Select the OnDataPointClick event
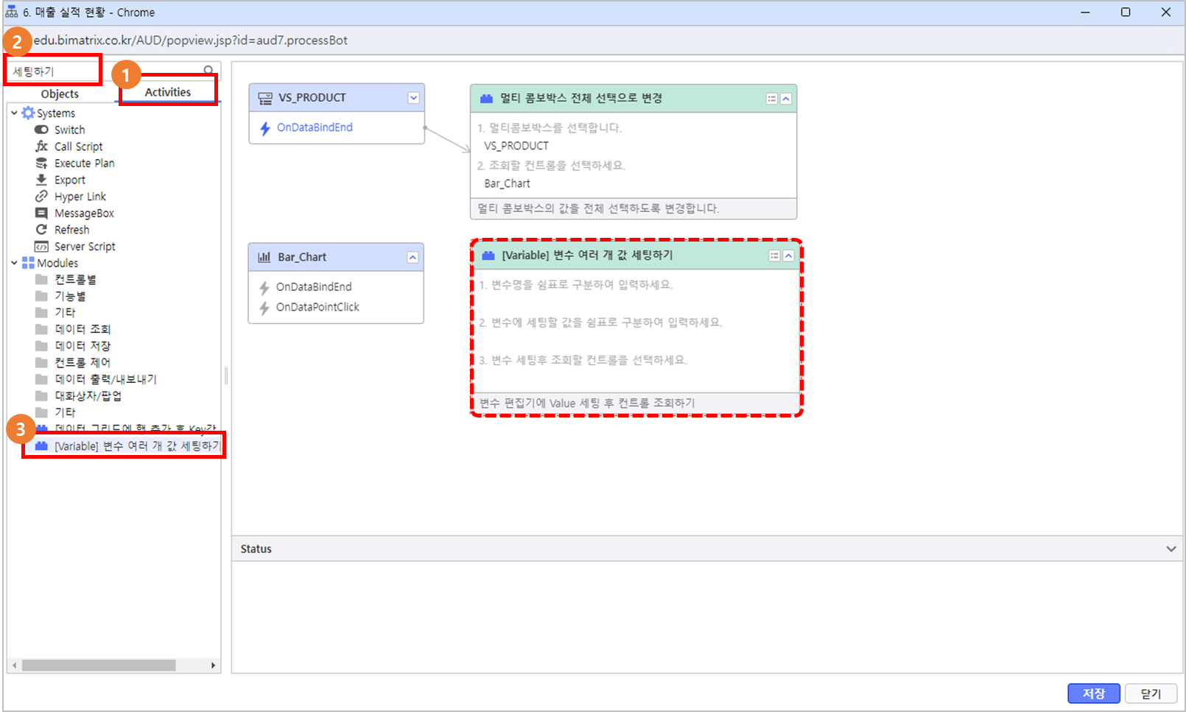 (317, 307)
